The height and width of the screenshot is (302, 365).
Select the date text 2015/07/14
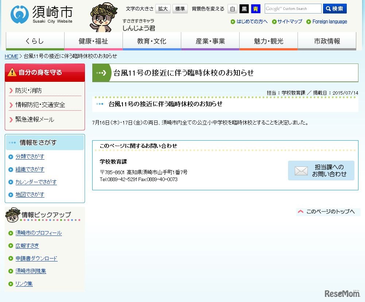[345, 93]
